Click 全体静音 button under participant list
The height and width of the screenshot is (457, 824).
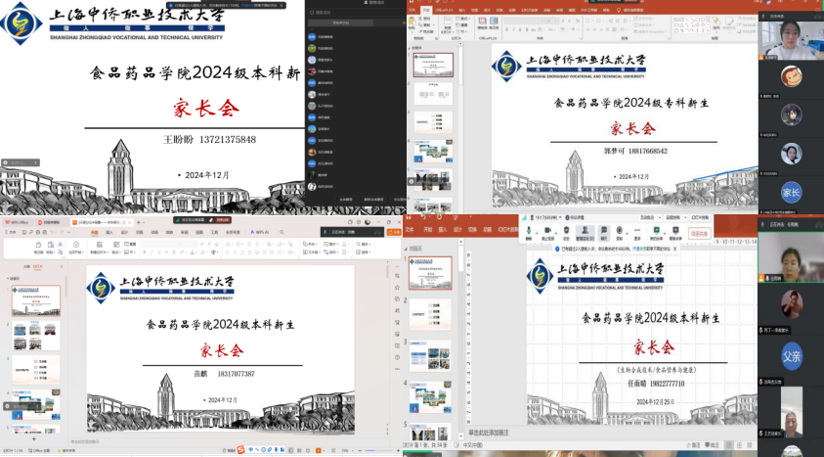(346, 200)
